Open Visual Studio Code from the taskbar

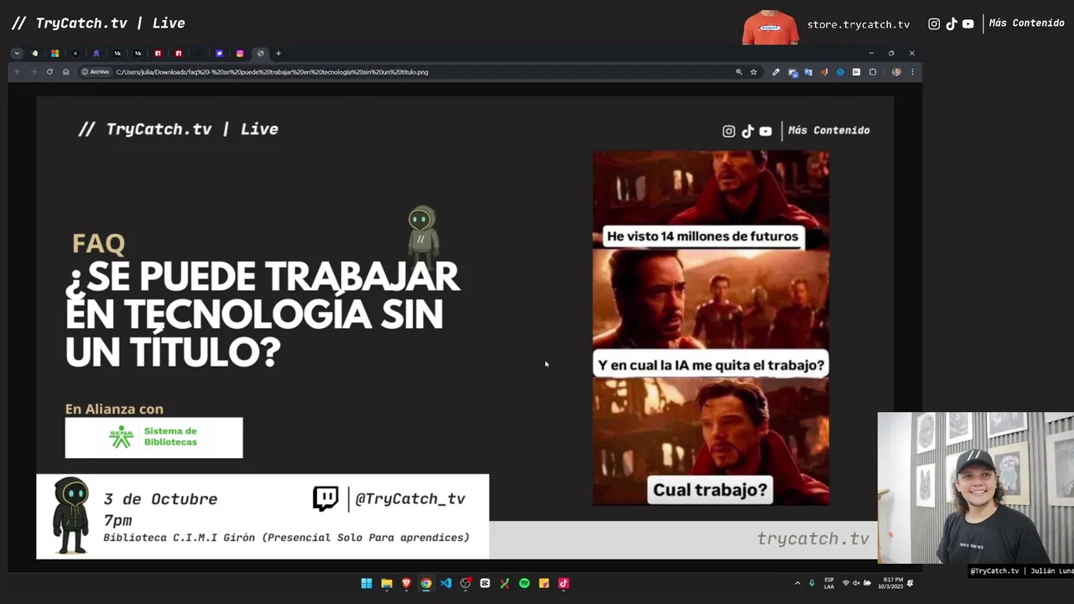446,583
